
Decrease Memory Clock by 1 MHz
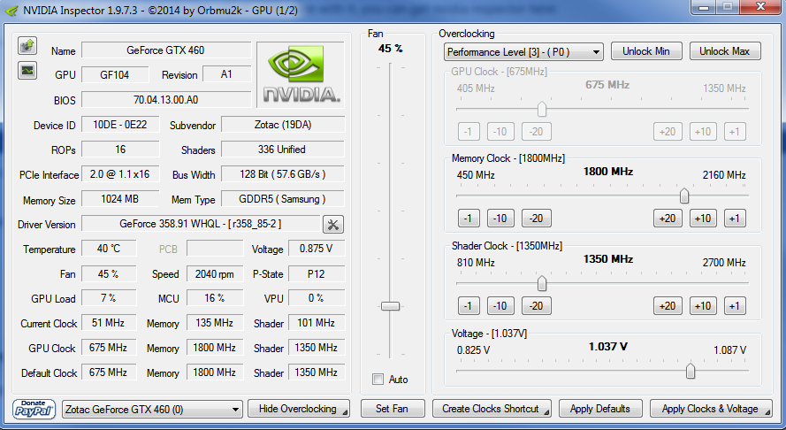tap(469, 219)
